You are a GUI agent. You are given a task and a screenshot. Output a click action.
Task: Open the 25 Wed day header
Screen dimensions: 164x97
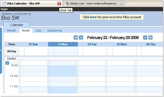click(x=121, y=44)
